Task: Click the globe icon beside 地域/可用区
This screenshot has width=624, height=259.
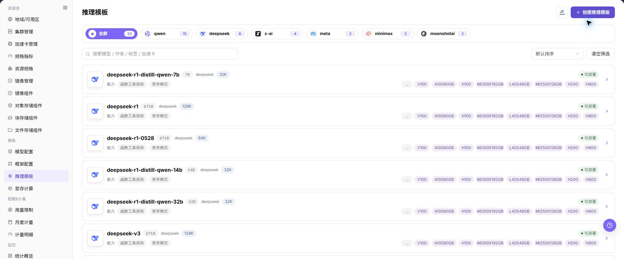Action: pyautogui.click(x=10, y=19)
